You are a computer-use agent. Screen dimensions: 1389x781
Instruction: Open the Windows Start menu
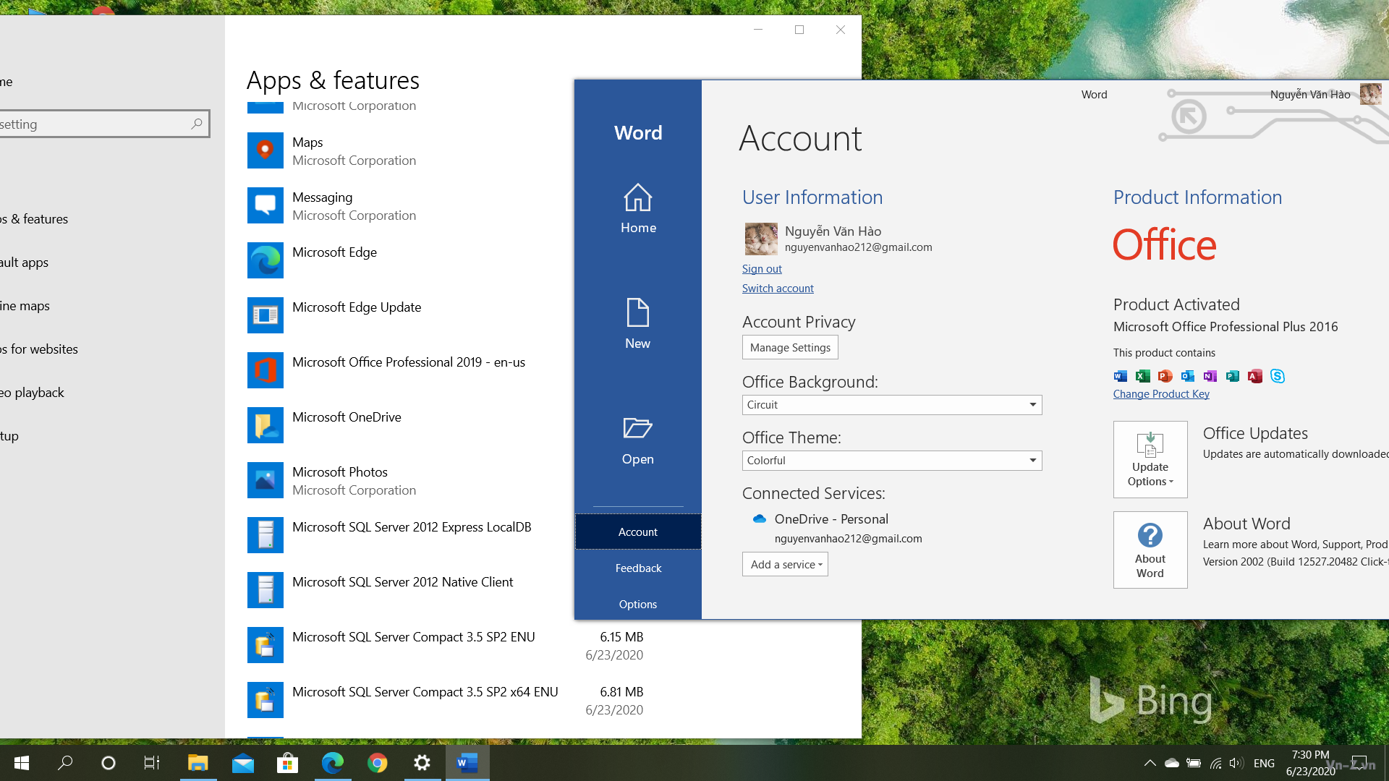[x=22, y=763]
